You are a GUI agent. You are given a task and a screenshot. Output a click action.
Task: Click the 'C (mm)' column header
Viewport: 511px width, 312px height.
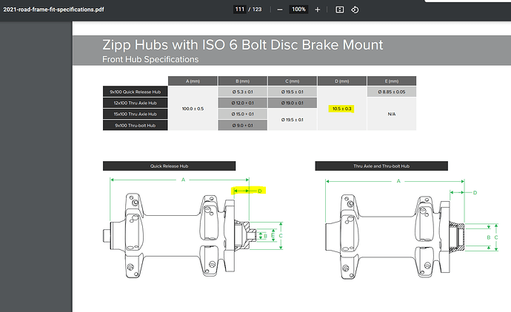293,81
